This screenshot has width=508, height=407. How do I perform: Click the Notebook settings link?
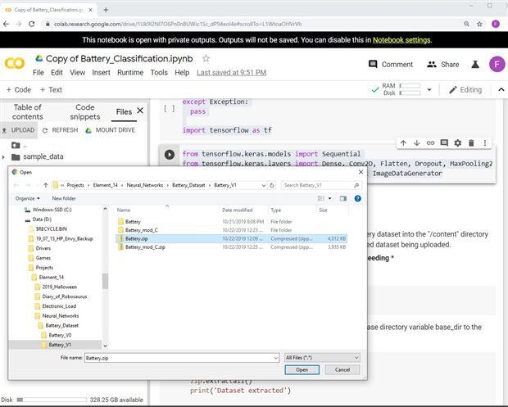coord(401,40)
